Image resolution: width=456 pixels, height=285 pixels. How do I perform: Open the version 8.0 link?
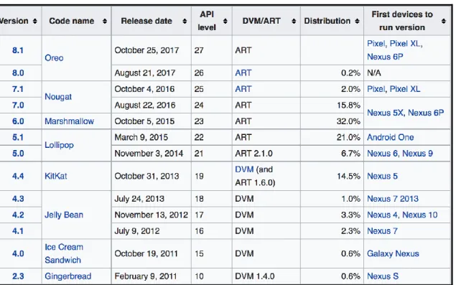pos(18,73)
